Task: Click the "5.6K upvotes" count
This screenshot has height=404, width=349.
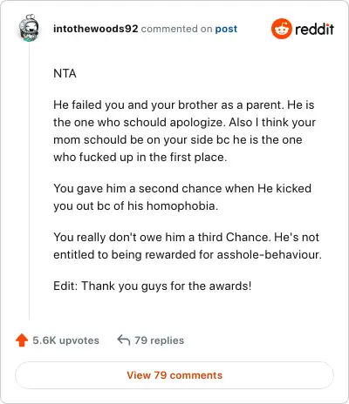Action: pyautogui.click(x=65, y=340)
